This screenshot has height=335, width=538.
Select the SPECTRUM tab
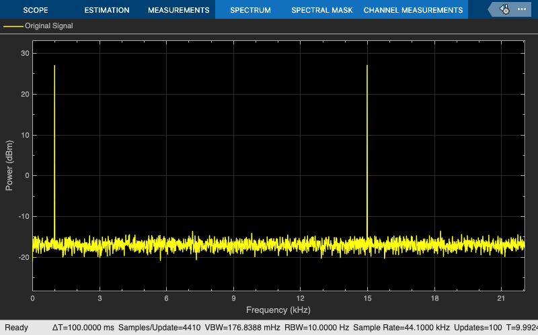pos(250,10)
